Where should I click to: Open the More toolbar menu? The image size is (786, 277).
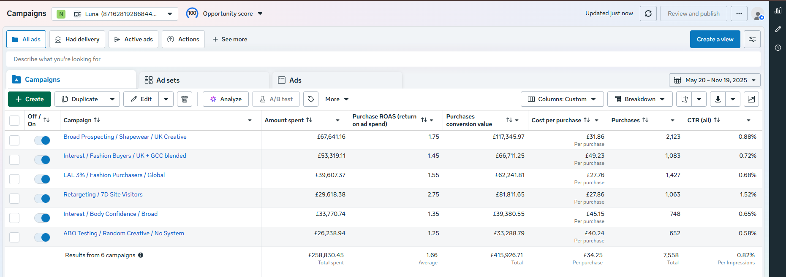(337, 99)
